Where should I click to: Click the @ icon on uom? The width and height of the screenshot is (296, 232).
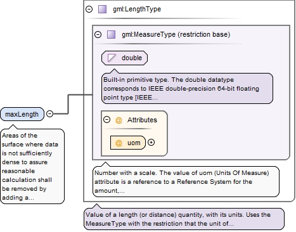[119, 143]
